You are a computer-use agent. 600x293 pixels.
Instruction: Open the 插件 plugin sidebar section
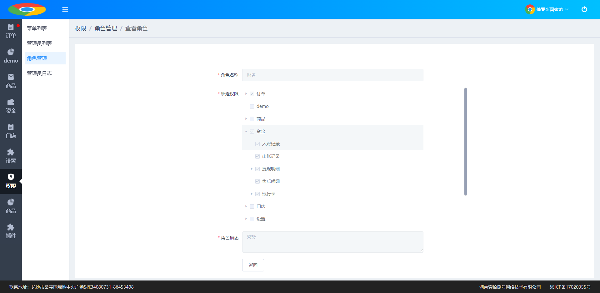pyautogui.click(x=11, y=231)
